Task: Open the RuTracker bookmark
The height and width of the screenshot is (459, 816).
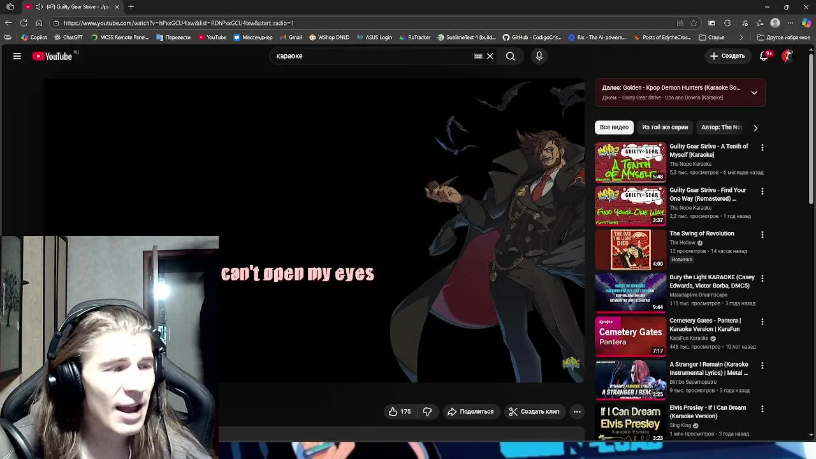Action: coord(414,38)
